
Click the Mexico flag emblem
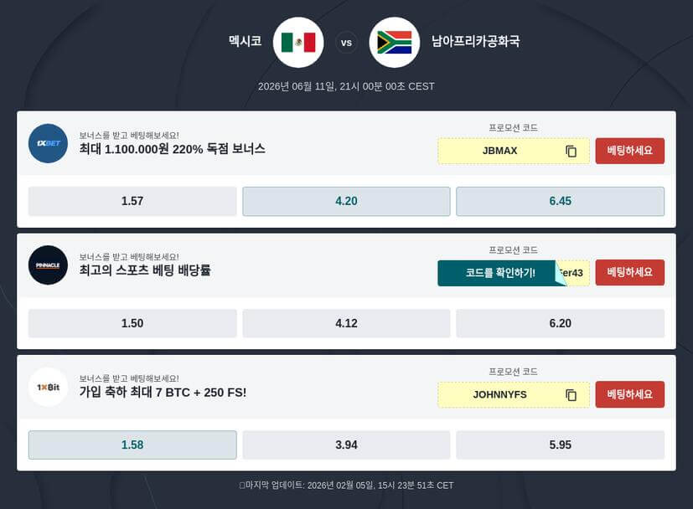(297, 40)
